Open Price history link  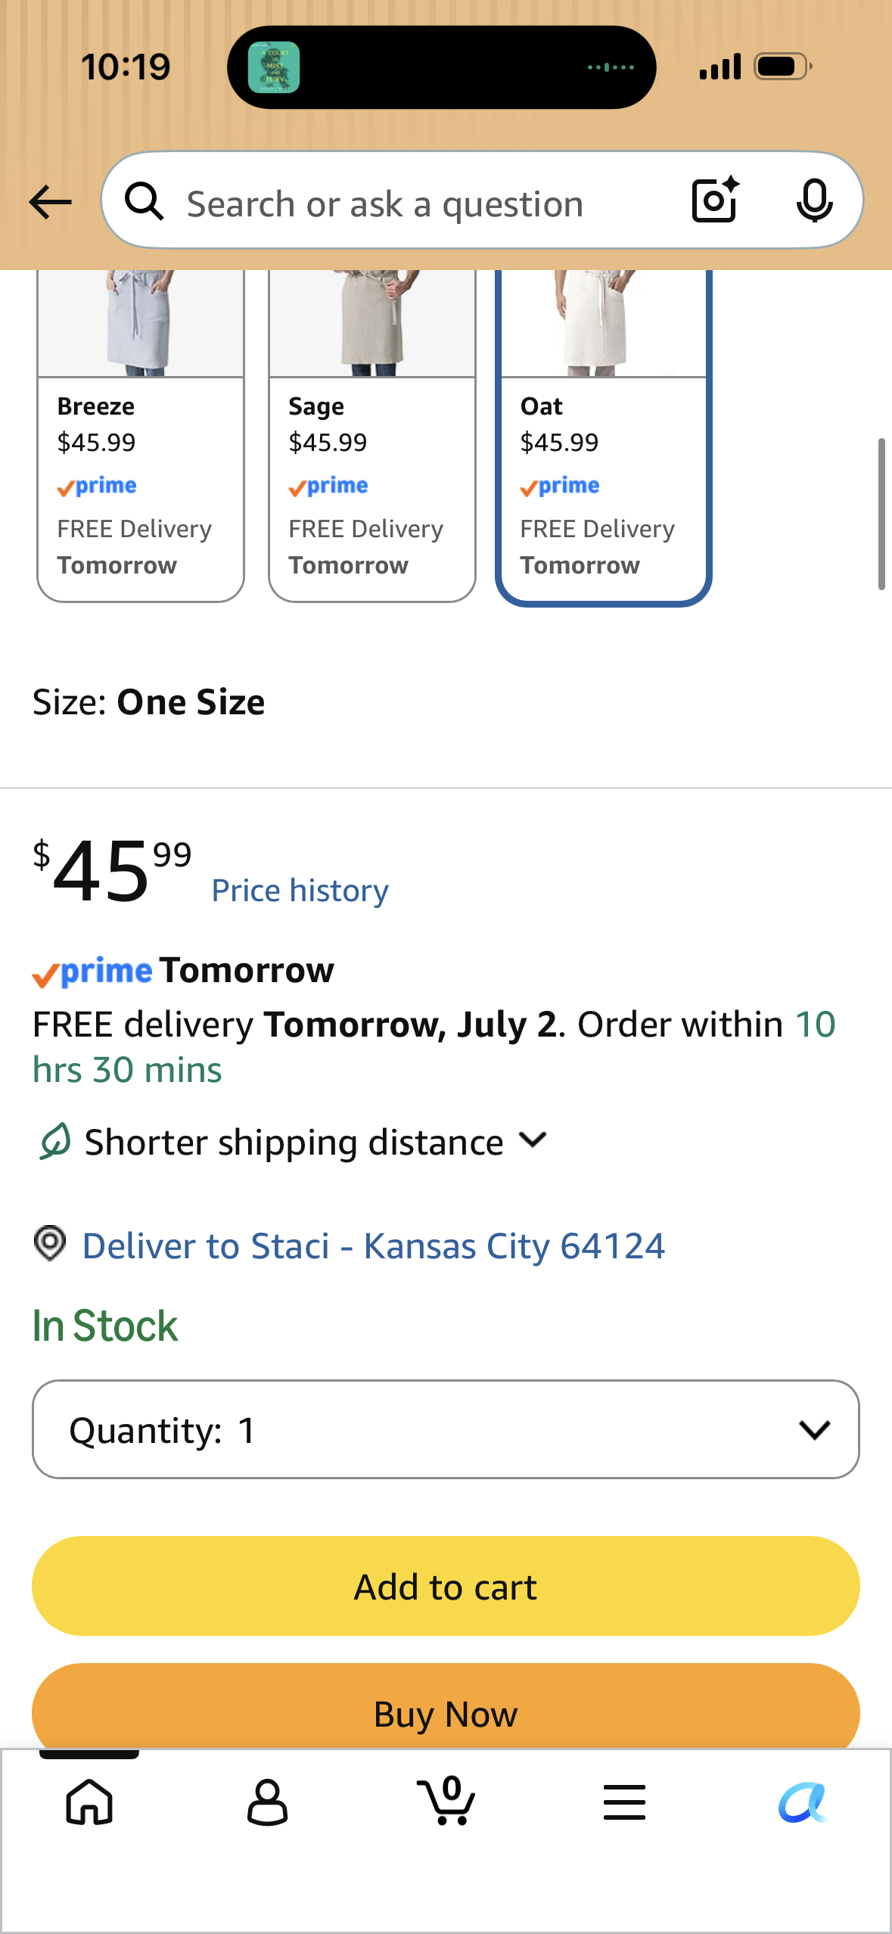point(300,890)
